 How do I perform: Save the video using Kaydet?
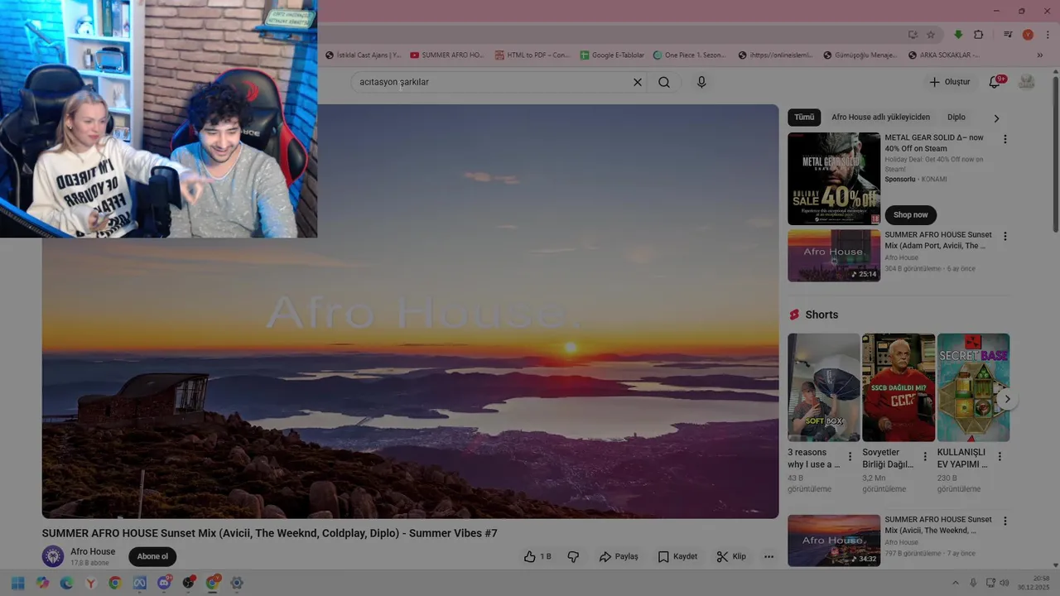tap(677, 556)
